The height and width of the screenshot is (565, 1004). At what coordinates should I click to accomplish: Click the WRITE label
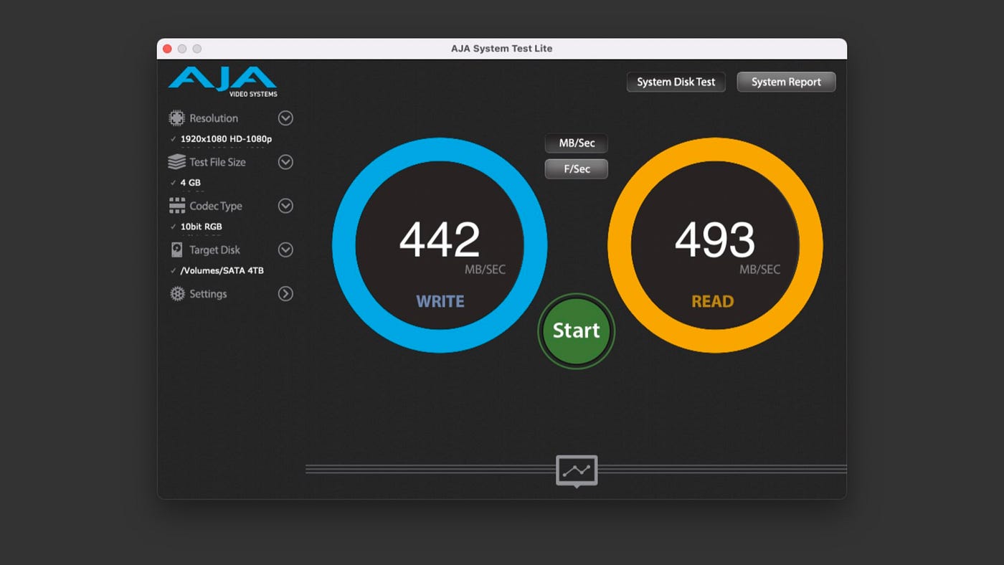440,301
